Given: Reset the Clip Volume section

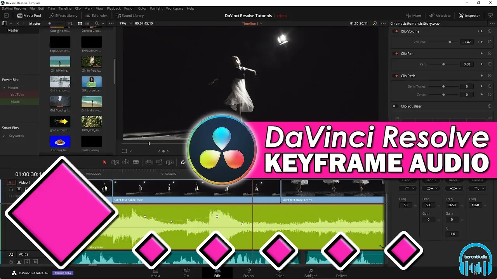Looking at the screenshot, I should point(490,31).
